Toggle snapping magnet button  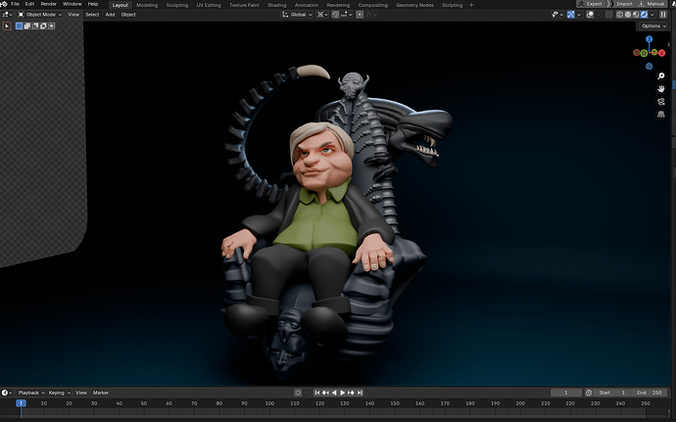(335, 15)
